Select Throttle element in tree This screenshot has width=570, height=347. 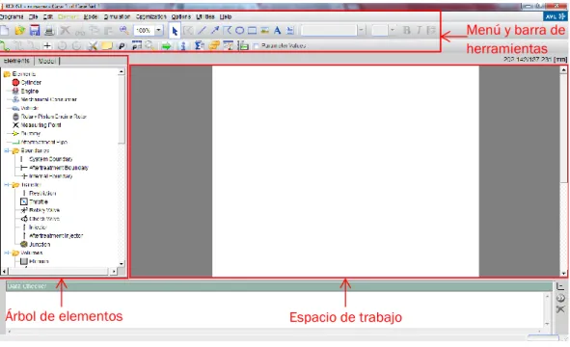(39, 201)
